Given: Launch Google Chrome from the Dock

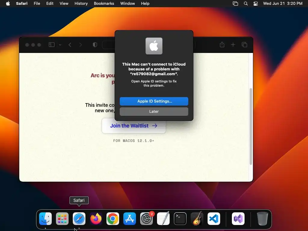Looking at the screenshot, I should coord(113,219).
